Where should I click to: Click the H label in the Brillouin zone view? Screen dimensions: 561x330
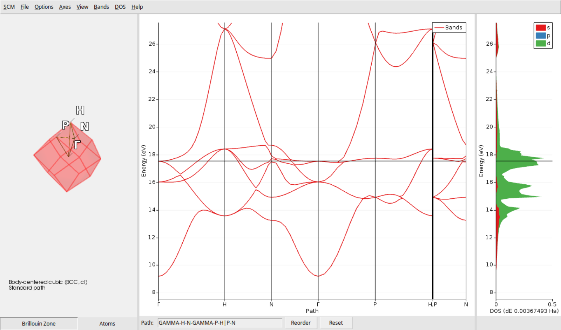click(x=80, y=110)
